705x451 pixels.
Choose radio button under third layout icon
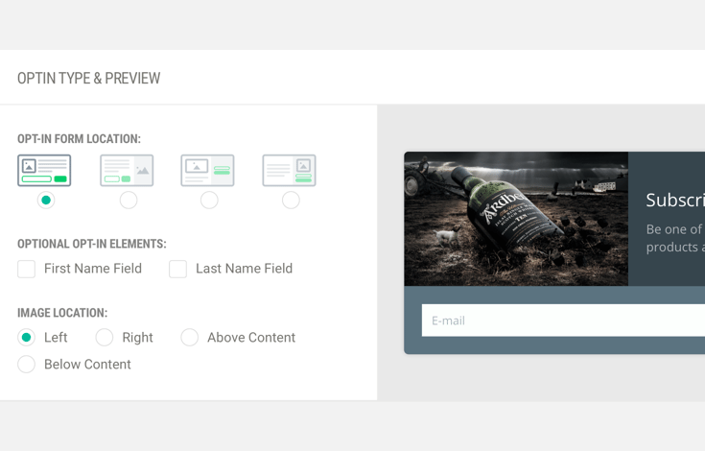(x=209, y=201)
